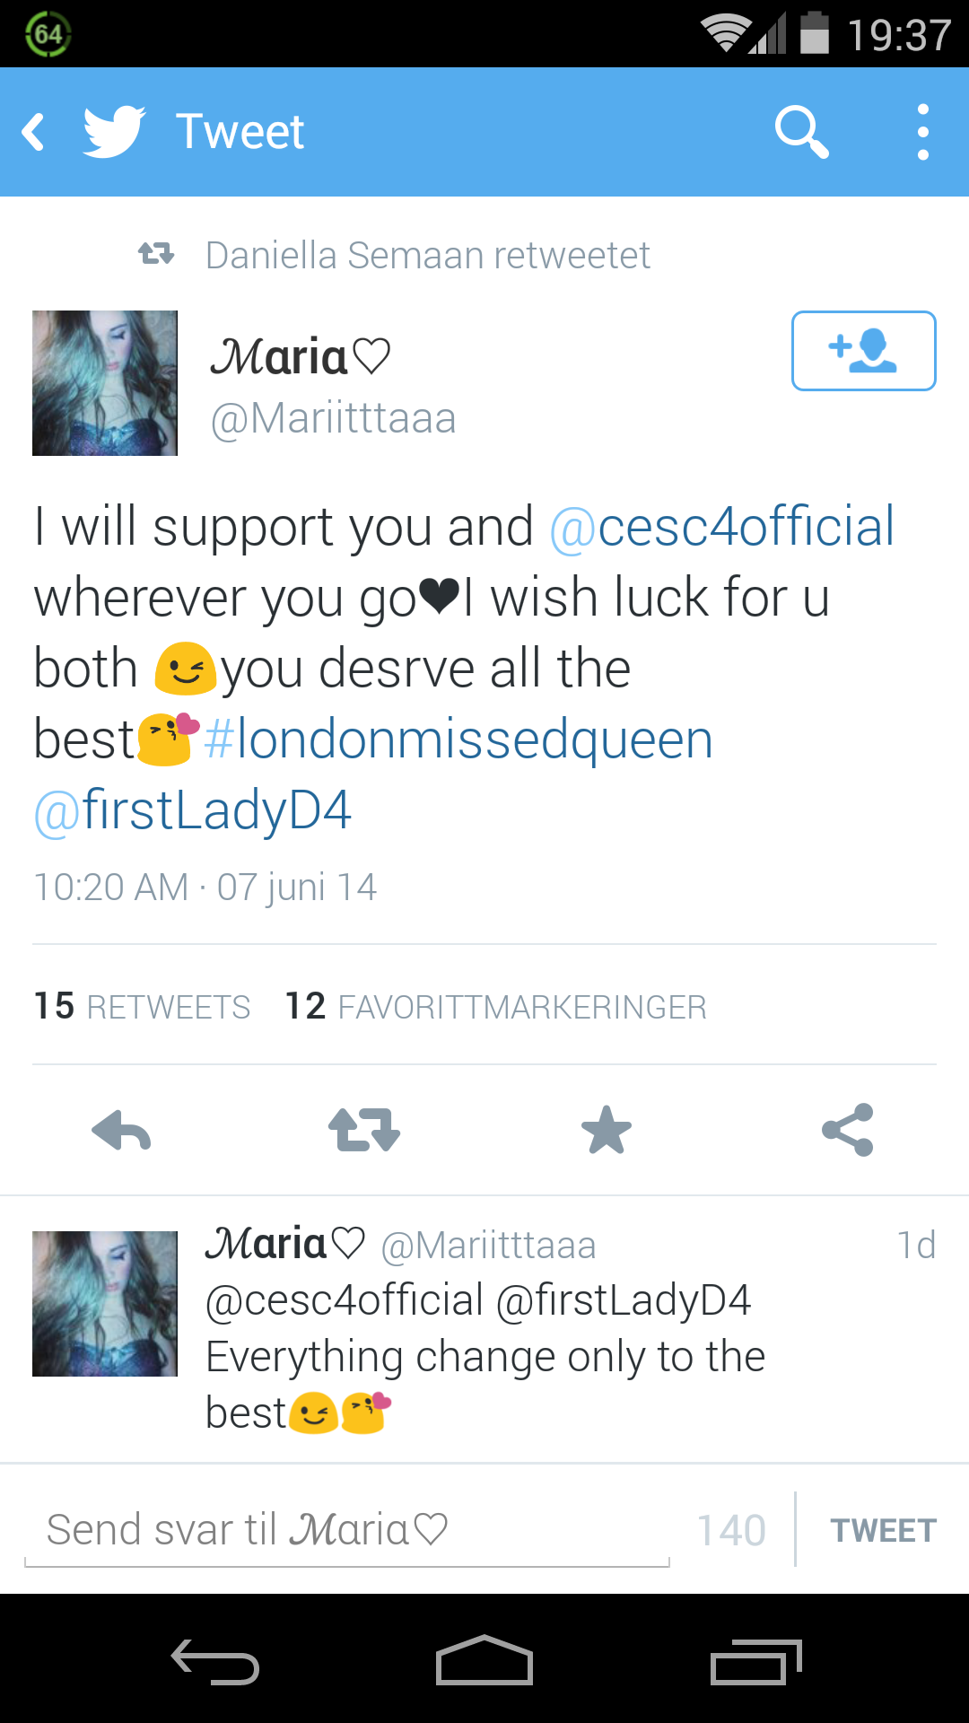
Task: Tap the back arrow in the header
Action: pos(34,132)
